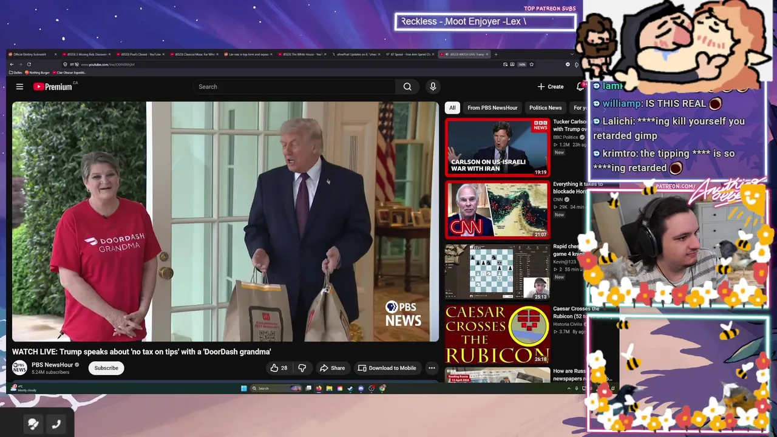Click the Share button

[332, 368]
